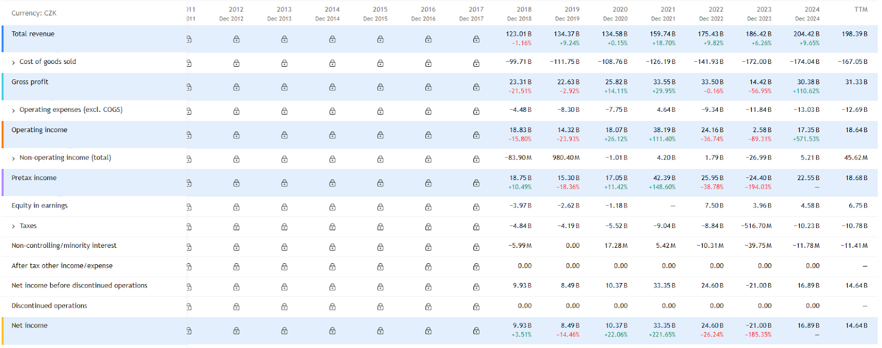This screenshot has width=882, height=348.
Task: Click 2023 Gross profit value 14.42 B
Action: coord(760,81)
